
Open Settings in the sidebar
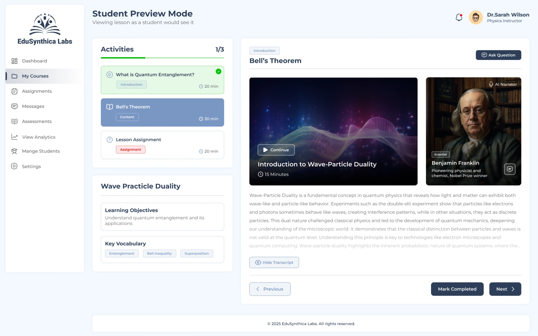click(31, 166)
